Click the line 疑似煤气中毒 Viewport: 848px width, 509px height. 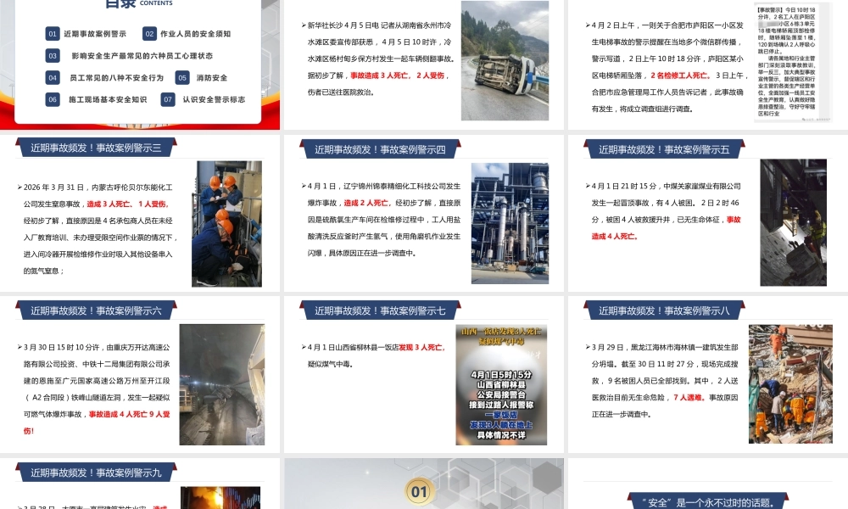[x=331, y=364]
